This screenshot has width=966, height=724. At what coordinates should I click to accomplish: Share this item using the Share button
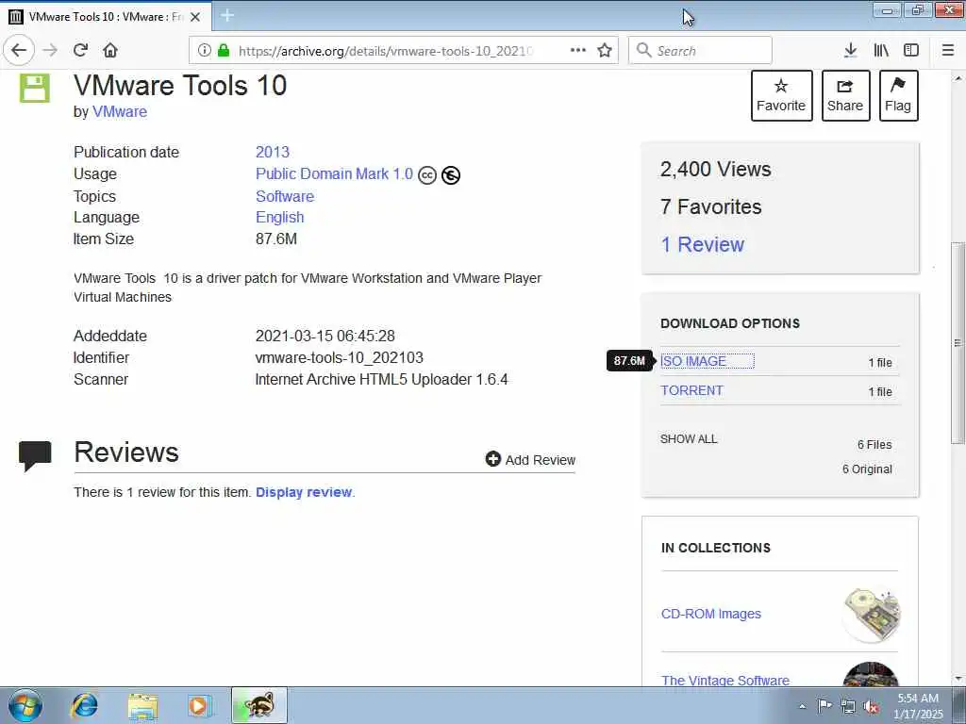(845, 95)
